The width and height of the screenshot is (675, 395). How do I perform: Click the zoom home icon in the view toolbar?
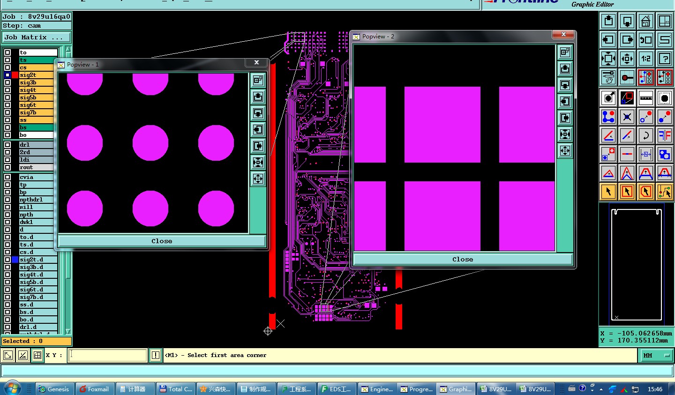pyautogui.click(x=646, y=21)
